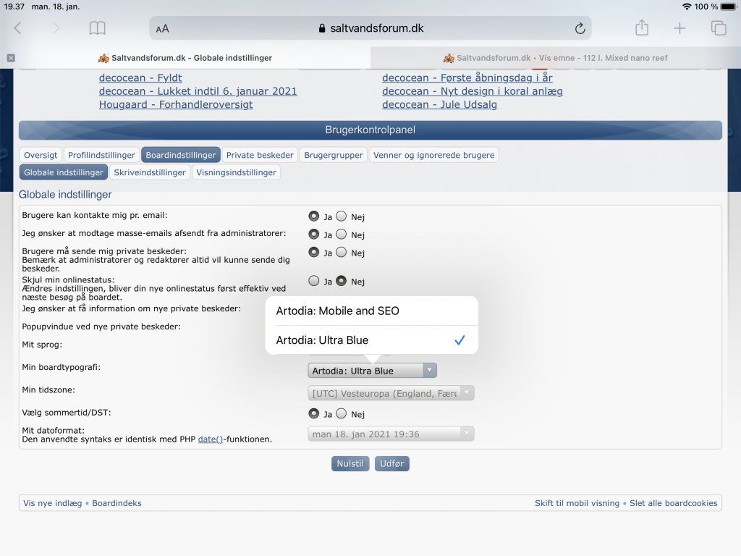Expand the tidszone dropdown
The height and width of the screenshot is (556, 741).
pyautogui.click(x=391, y=393)
